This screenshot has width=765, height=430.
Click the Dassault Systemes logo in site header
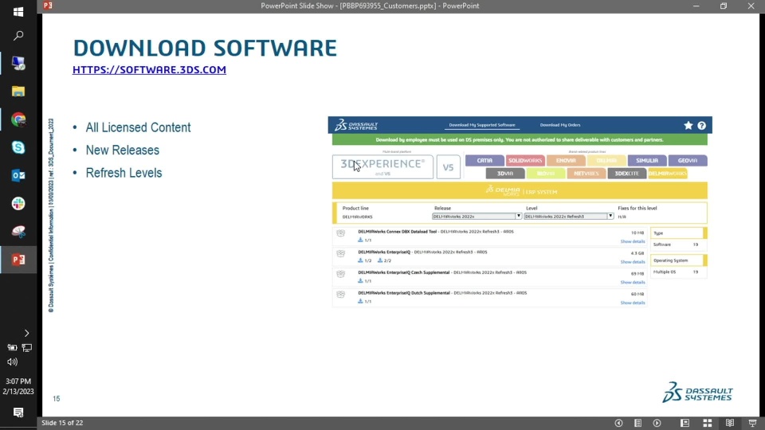click(356, 125)
